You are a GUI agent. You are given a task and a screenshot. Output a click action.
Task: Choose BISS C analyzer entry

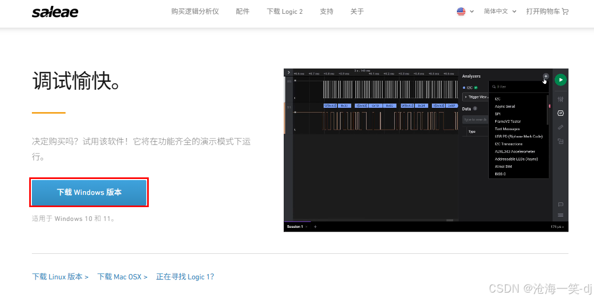click(x=500, y=174)
